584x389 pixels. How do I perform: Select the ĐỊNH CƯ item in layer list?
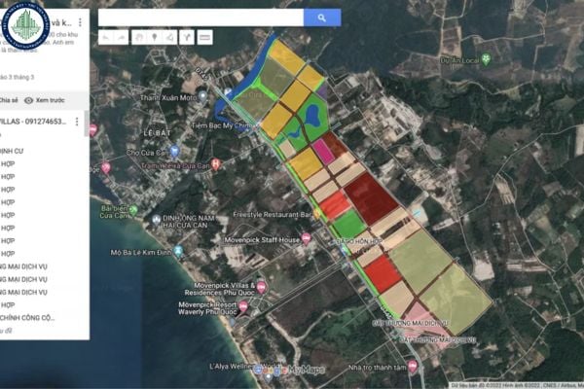[14, 151]
